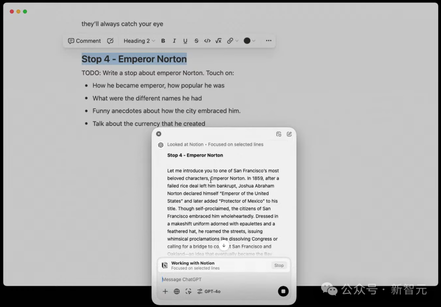Toggle italic formatting
This screenshot has width=441, height=307.
(174, 41)
